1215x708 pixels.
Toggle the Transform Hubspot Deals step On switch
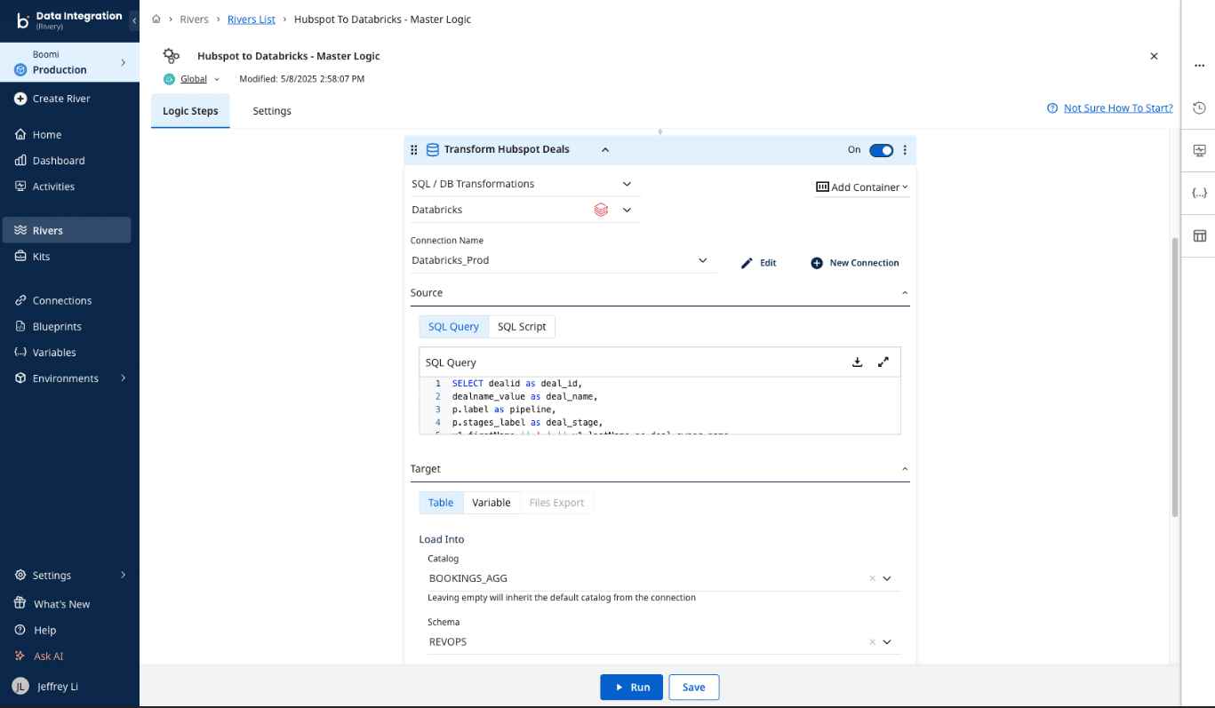pyautogui.click(x=881, y=150)
